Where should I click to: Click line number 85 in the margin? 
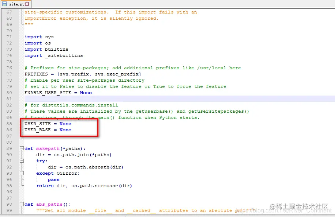tap(9, 124)
